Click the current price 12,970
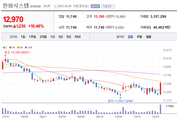This screenshot has width=177, height=123. [13, 19]
